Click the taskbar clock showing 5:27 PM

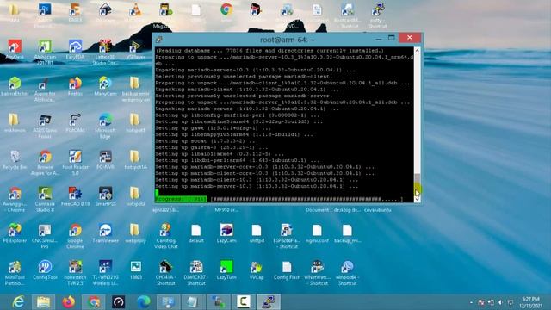pyautogui.click(x=530, y=302)
